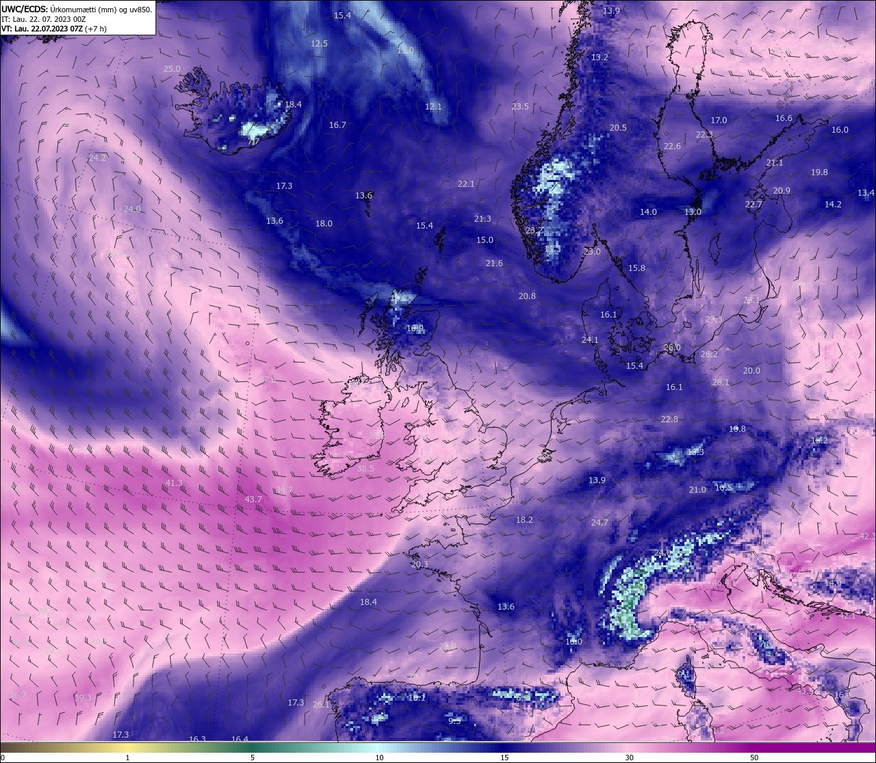Image resolution: width=876 pixels, height=763 pixels.
Task: Click the 13.2 value label over Norway
Action: click(600, 57)
